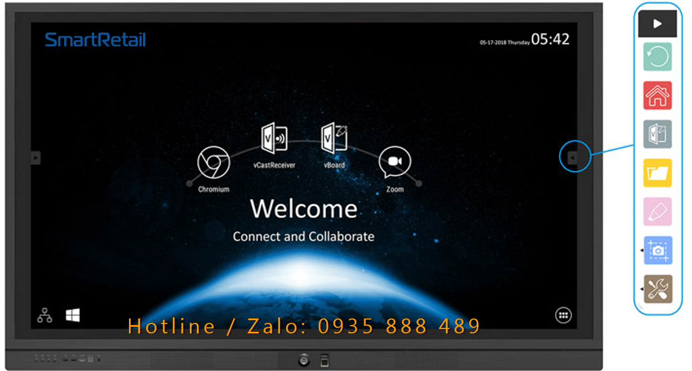Push the round power button on bezel
Viewport: 692px width, 371px height.
coord(304,360)
